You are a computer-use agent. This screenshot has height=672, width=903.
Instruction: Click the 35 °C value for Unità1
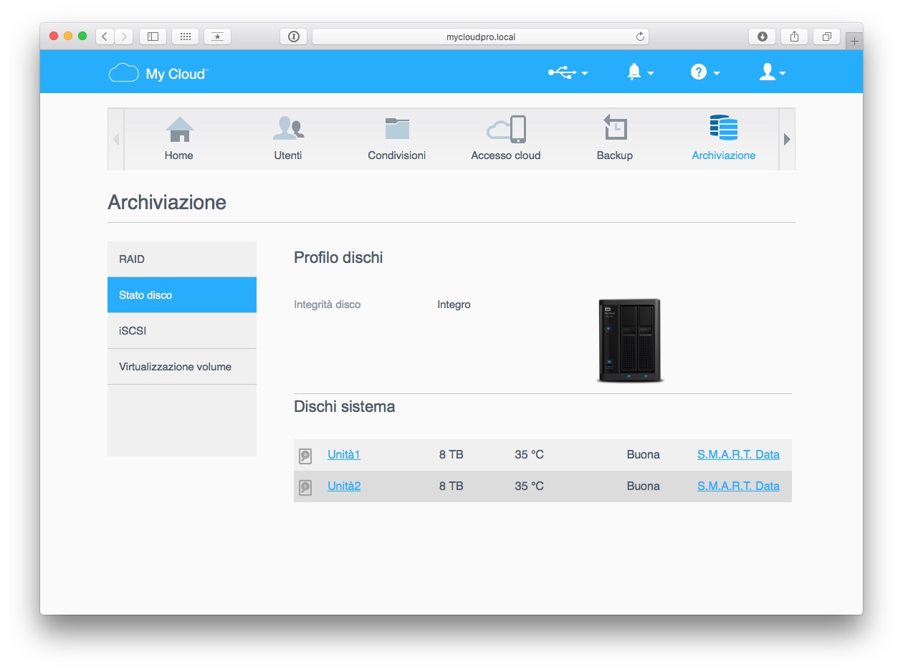[529, 454]
